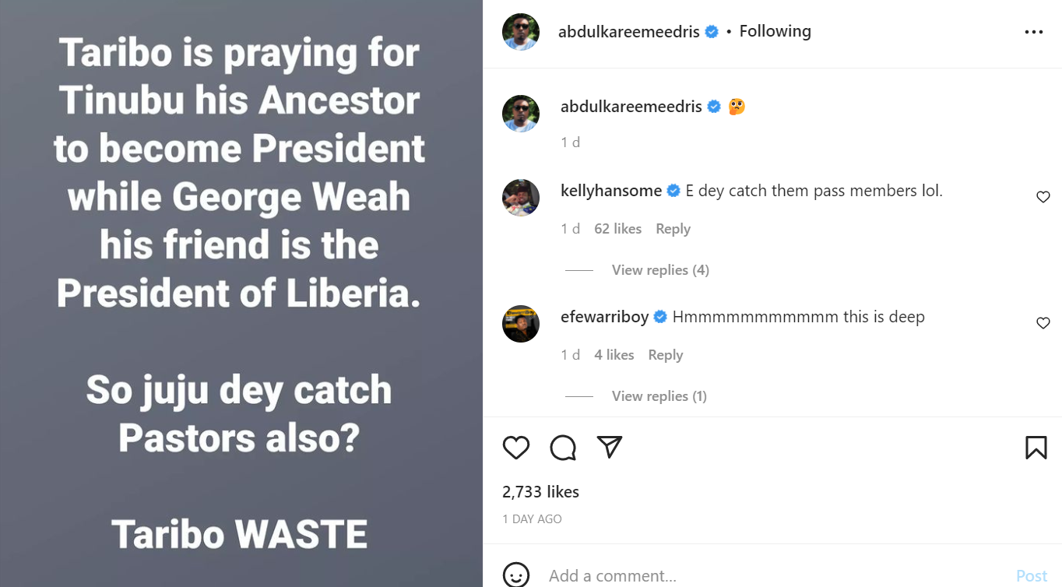View who liked the post via 2,733 likes

click(x=540, y=491)
